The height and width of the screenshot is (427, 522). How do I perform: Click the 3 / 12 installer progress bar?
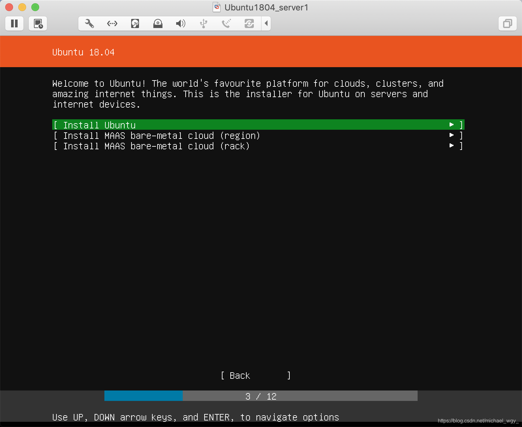coord(261,396)
